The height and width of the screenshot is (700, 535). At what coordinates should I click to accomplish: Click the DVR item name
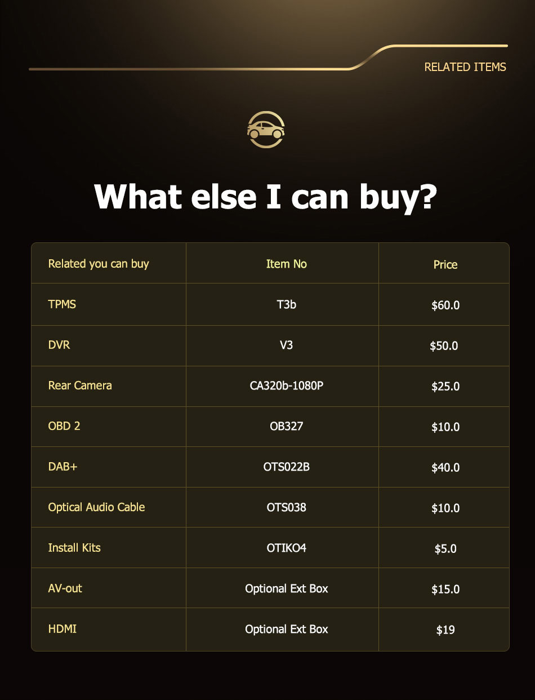[59, 345]
